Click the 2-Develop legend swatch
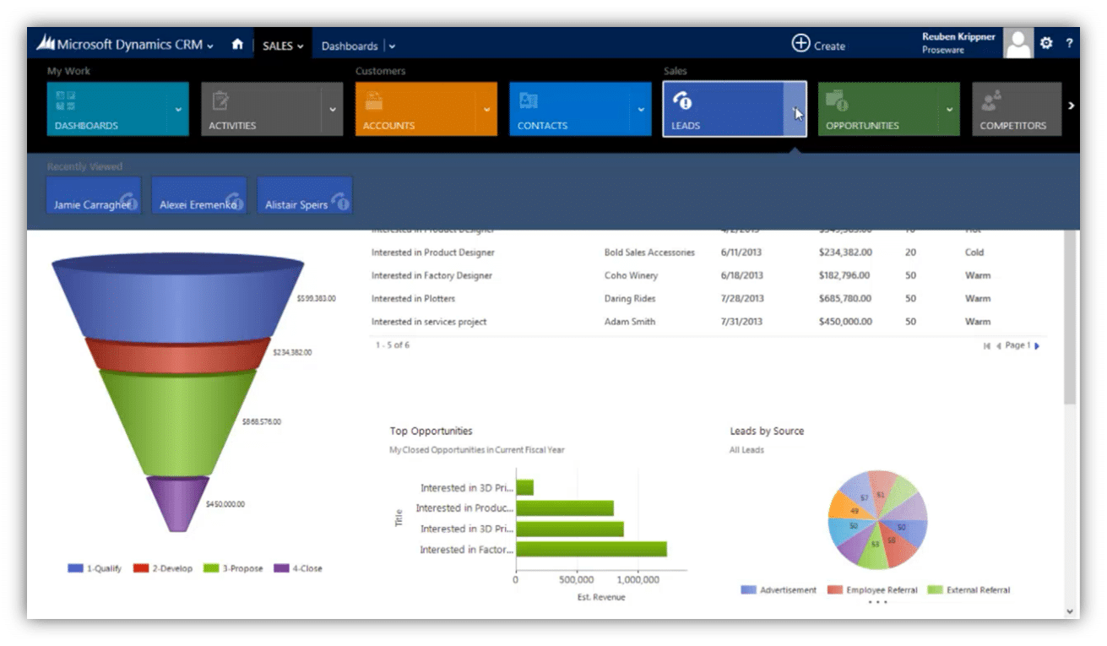 point(140,568)
